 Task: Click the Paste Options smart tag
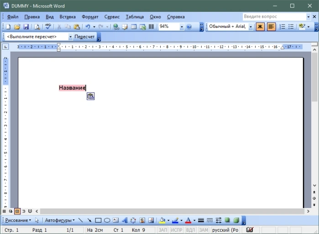[90, 96]
